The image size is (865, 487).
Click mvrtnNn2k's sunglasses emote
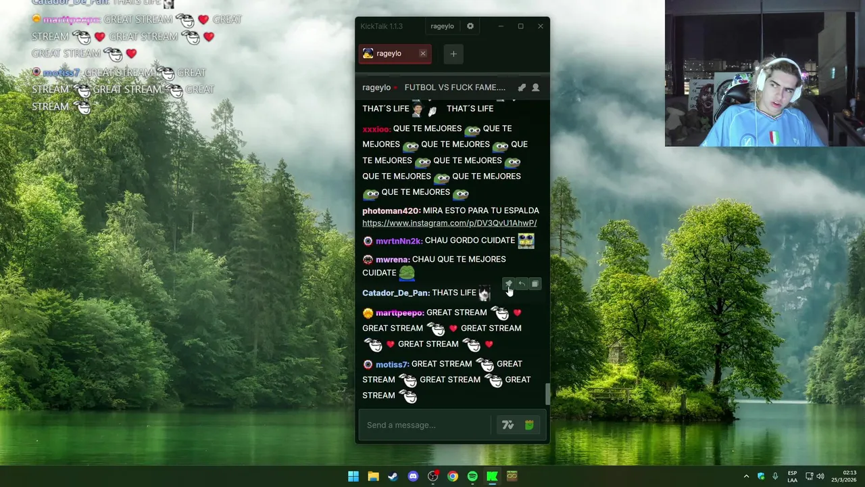click(526, 240)
